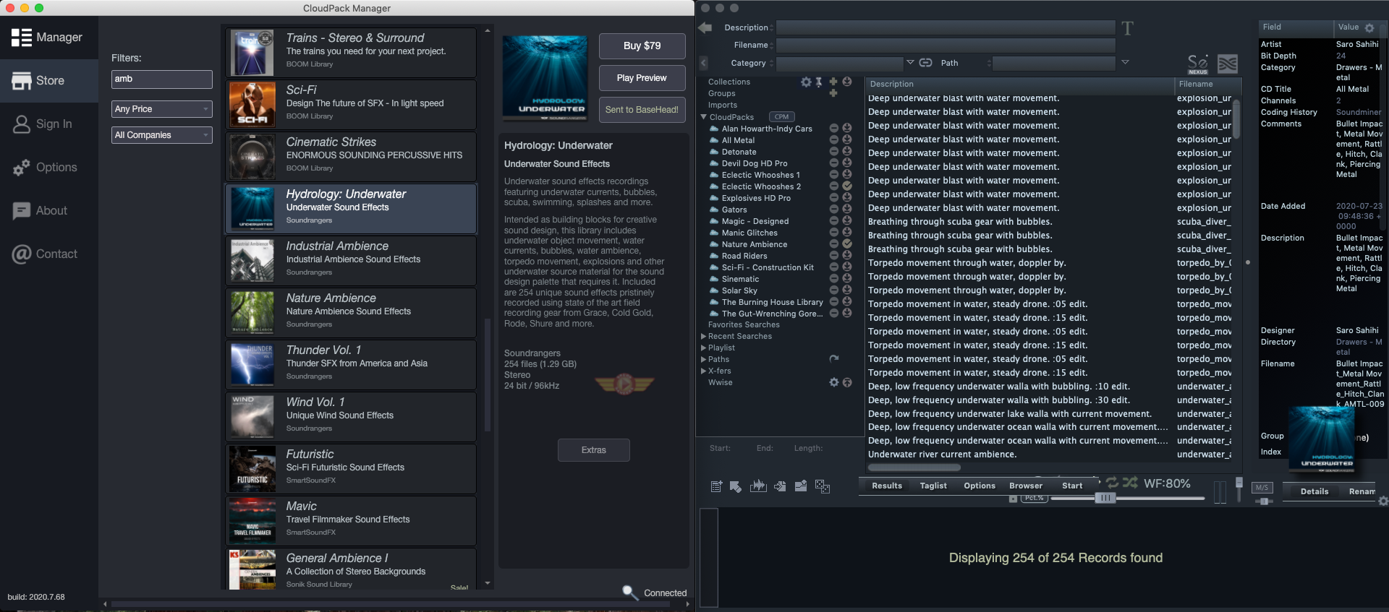The width and height of the screenshot is (1389, 612).
Task: Go to the Sign In page
Action: click(x=49, y=124)
